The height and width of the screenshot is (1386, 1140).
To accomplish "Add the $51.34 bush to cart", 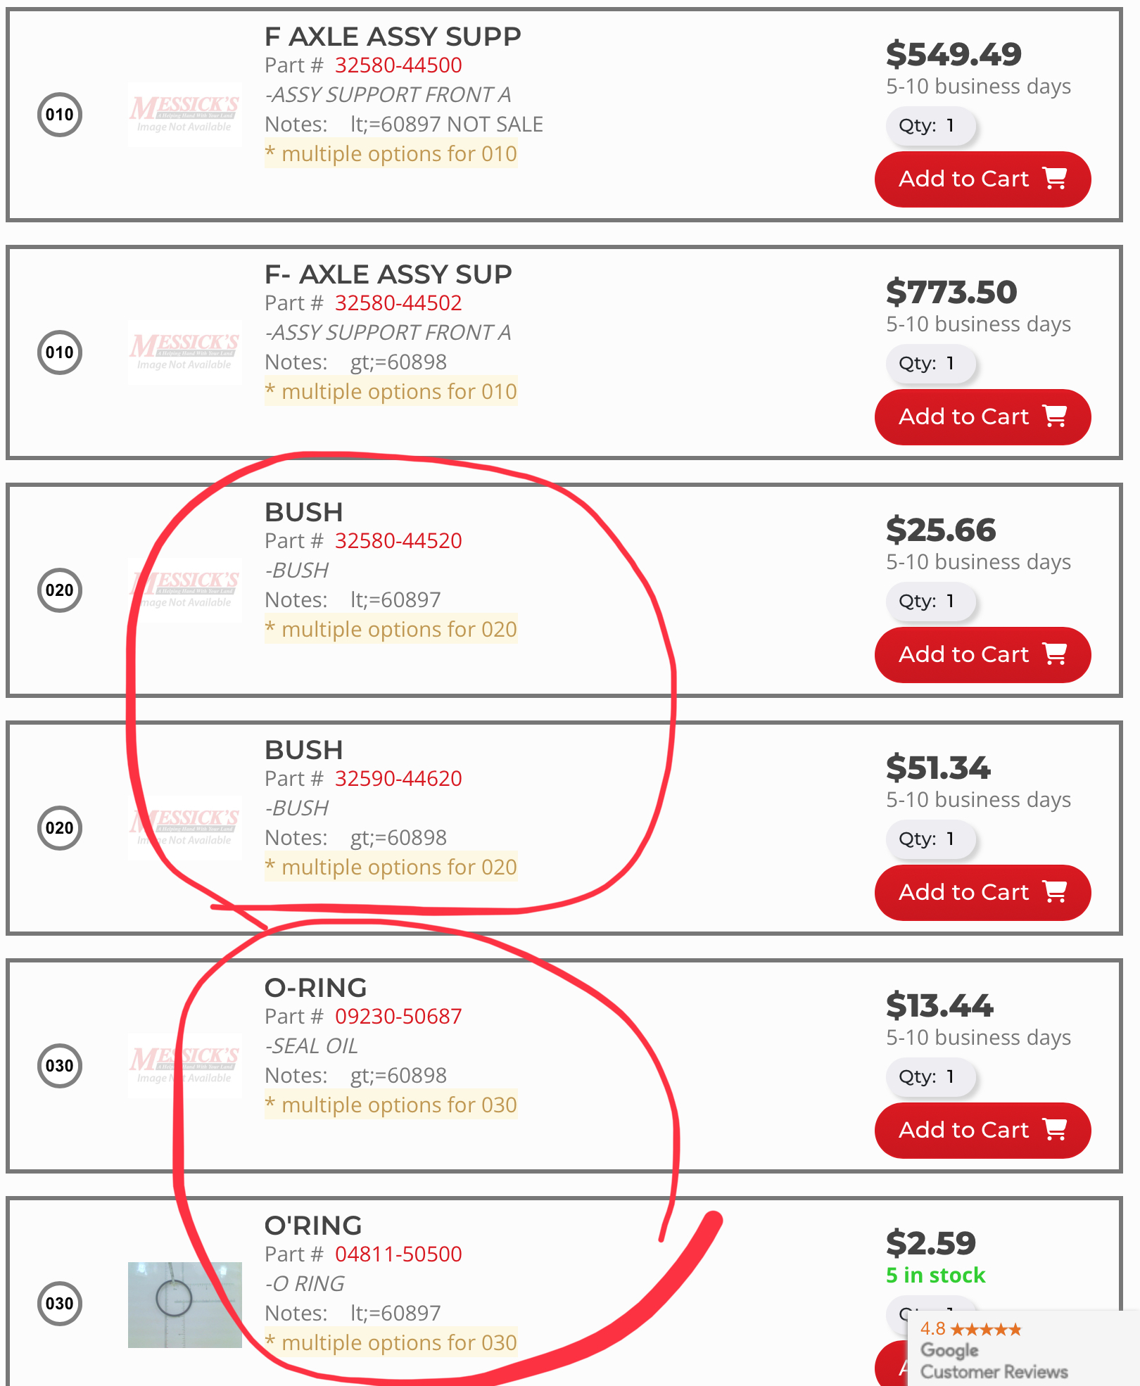I will coord(982,892).
